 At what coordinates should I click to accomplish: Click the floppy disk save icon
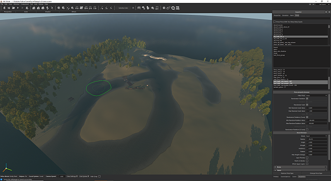9,8
